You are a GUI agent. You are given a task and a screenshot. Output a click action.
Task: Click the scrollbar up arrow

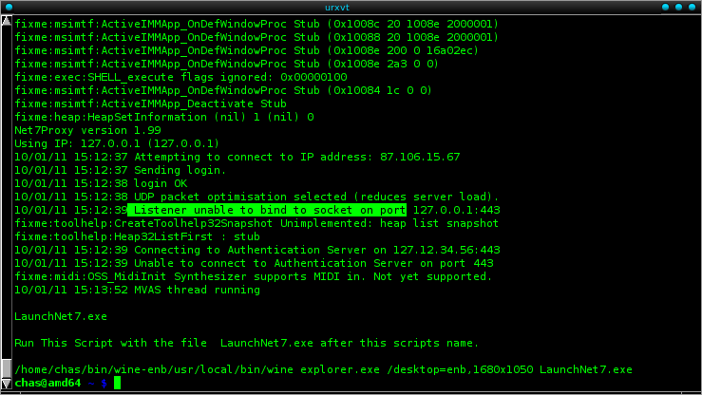[7, 21]
